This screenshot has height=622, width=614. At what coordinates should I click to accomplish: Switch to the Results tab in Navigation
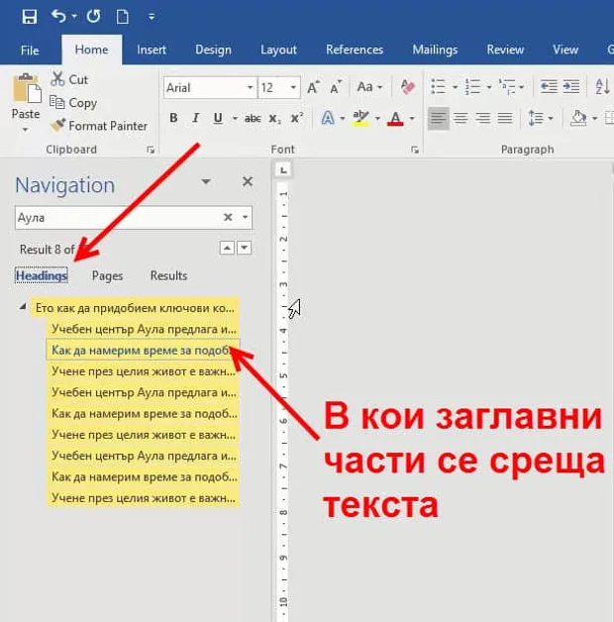(x=168, y=275)
